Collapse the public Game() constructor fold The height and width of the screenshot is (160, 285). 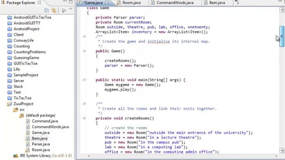click(84, 51)
